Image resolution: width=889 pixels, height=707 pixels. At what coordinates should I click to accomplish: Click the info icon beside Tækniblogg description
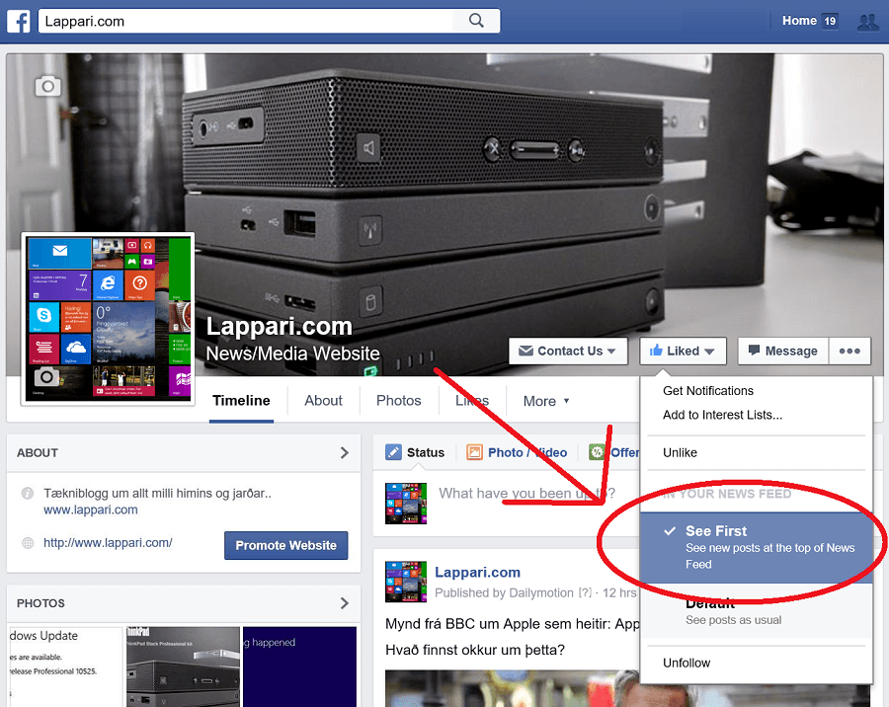coord(28,494)
